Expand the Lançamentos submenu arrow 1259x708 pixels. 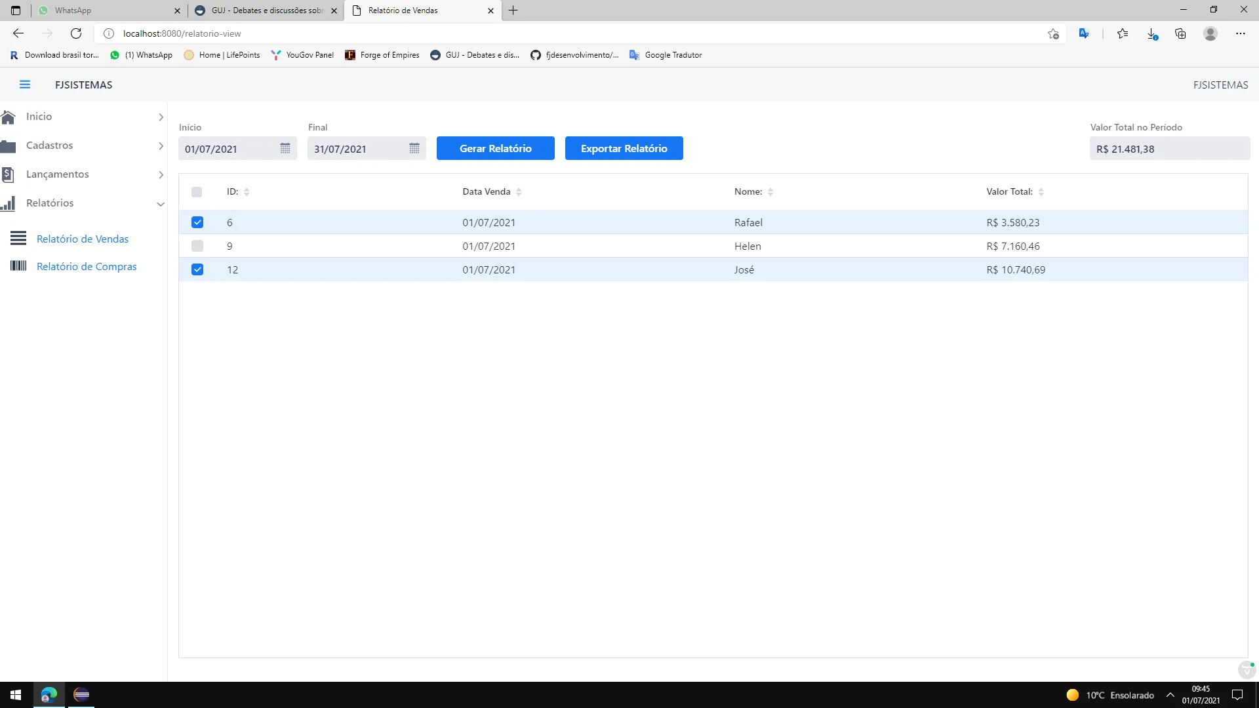click(161, 174)
